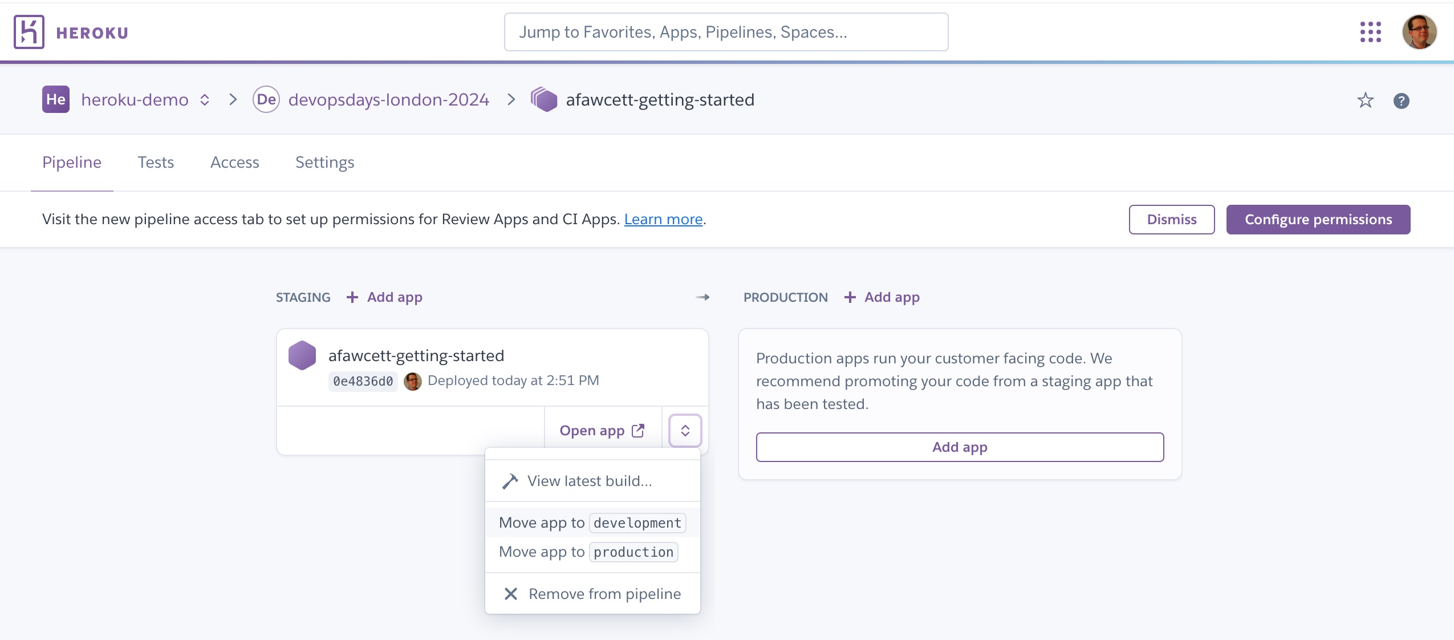Click the plus icon next to PRODUCTION

tap(850, 297)
